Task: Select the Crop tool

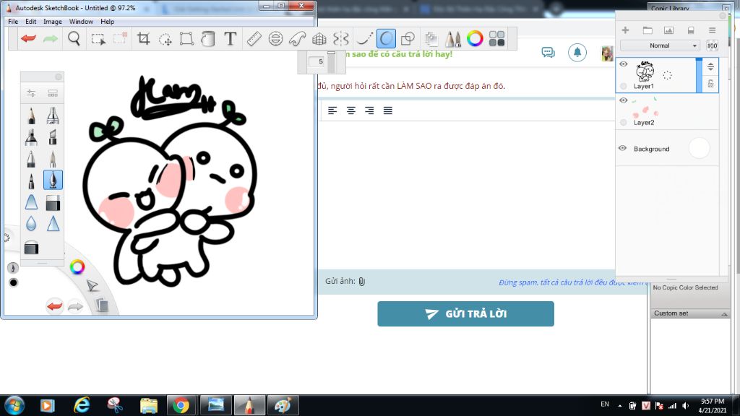Action: click(x=144, y=39)
